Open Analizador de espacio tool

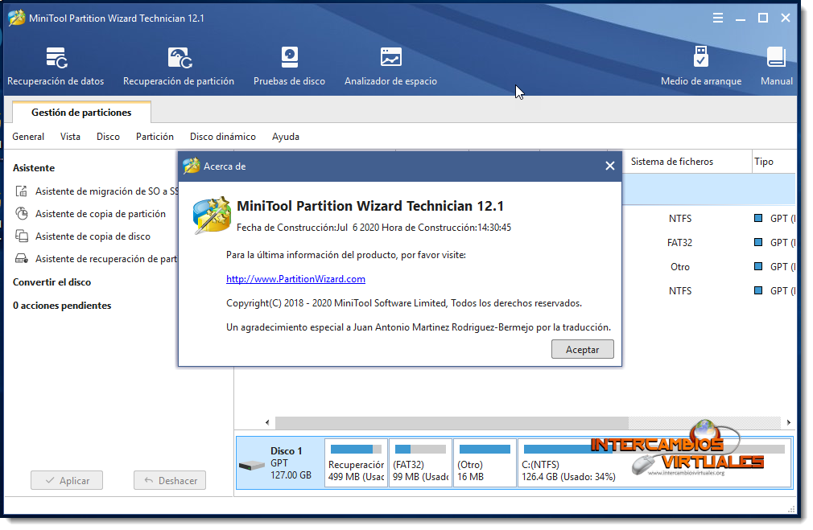[390, 66]
